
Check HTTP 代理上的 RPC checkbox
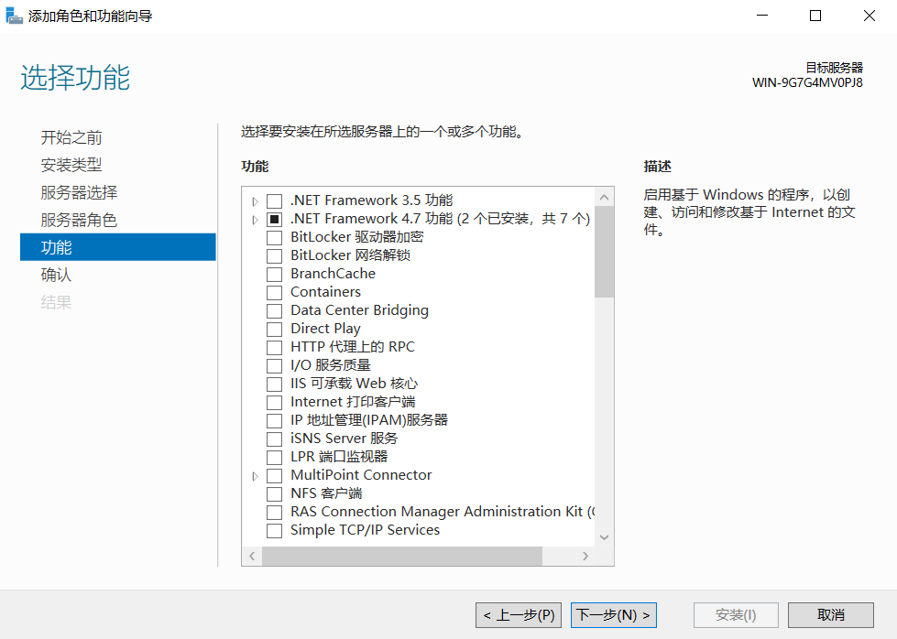(275, 348)
